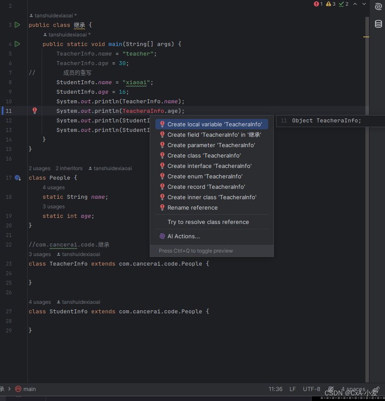
Task: Click class name 继承 on line 3
Action: click(79, 25)
